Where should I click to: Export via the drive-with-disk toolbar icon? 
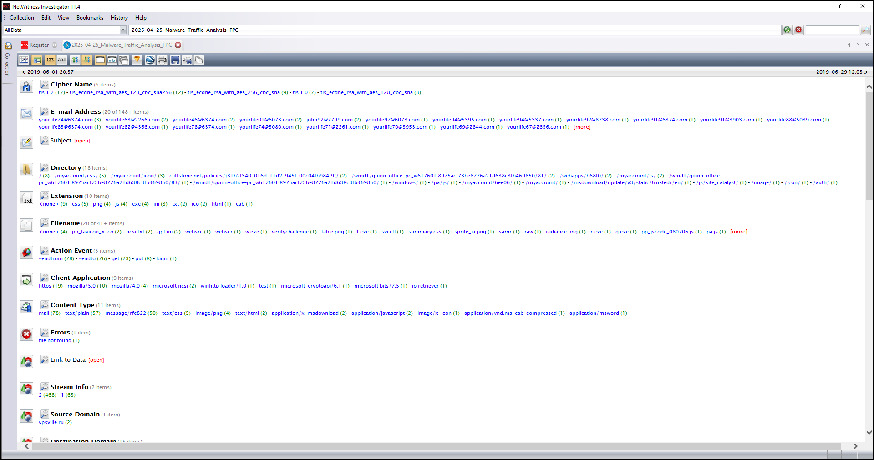(187, 60)
